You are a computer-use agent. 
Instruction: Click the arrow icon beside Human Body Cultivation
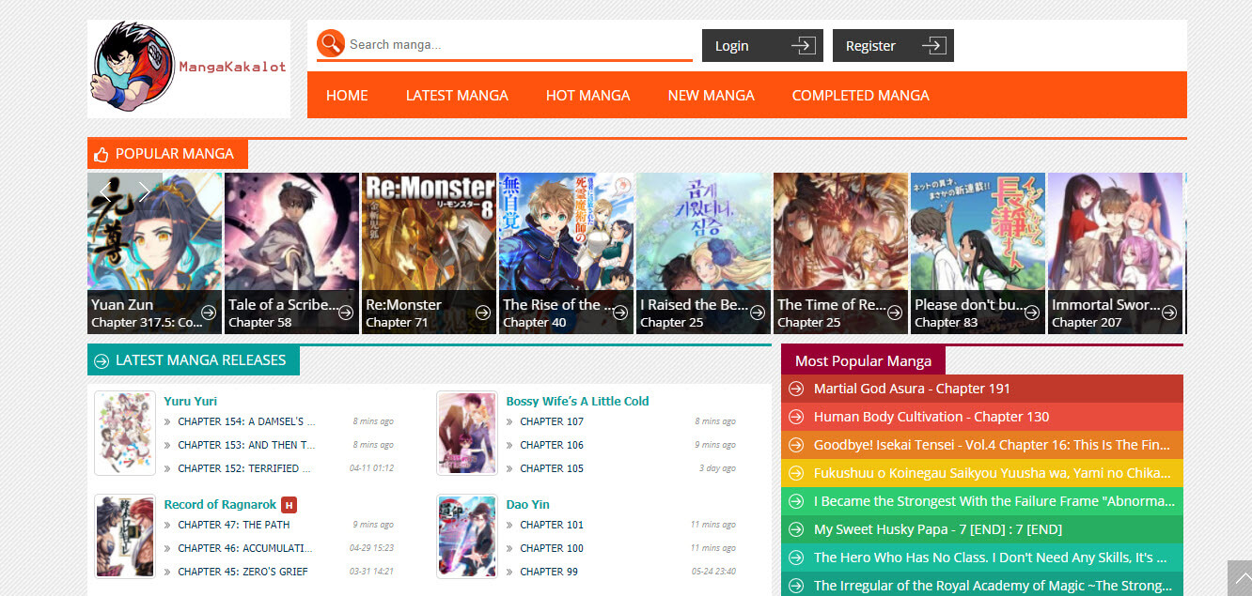tap(796, 417)
